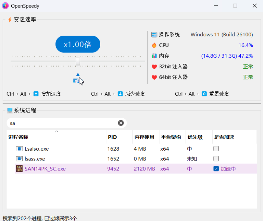
Task: Click the SAN14PK_SC.exe game icon
Action: point(19,169)
